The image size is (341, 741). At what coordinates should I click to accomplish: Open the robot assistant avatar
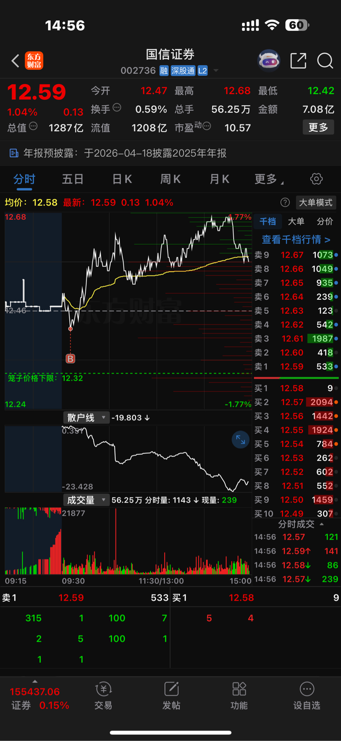[269, 60]
